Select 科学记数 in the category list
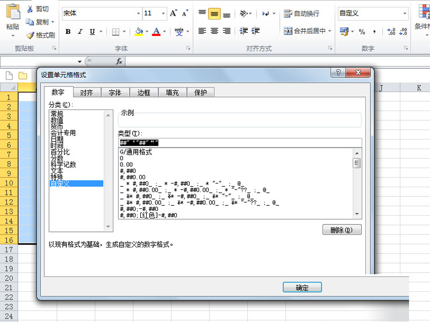This screenshot has width=430, height=322. click(63, 165)
